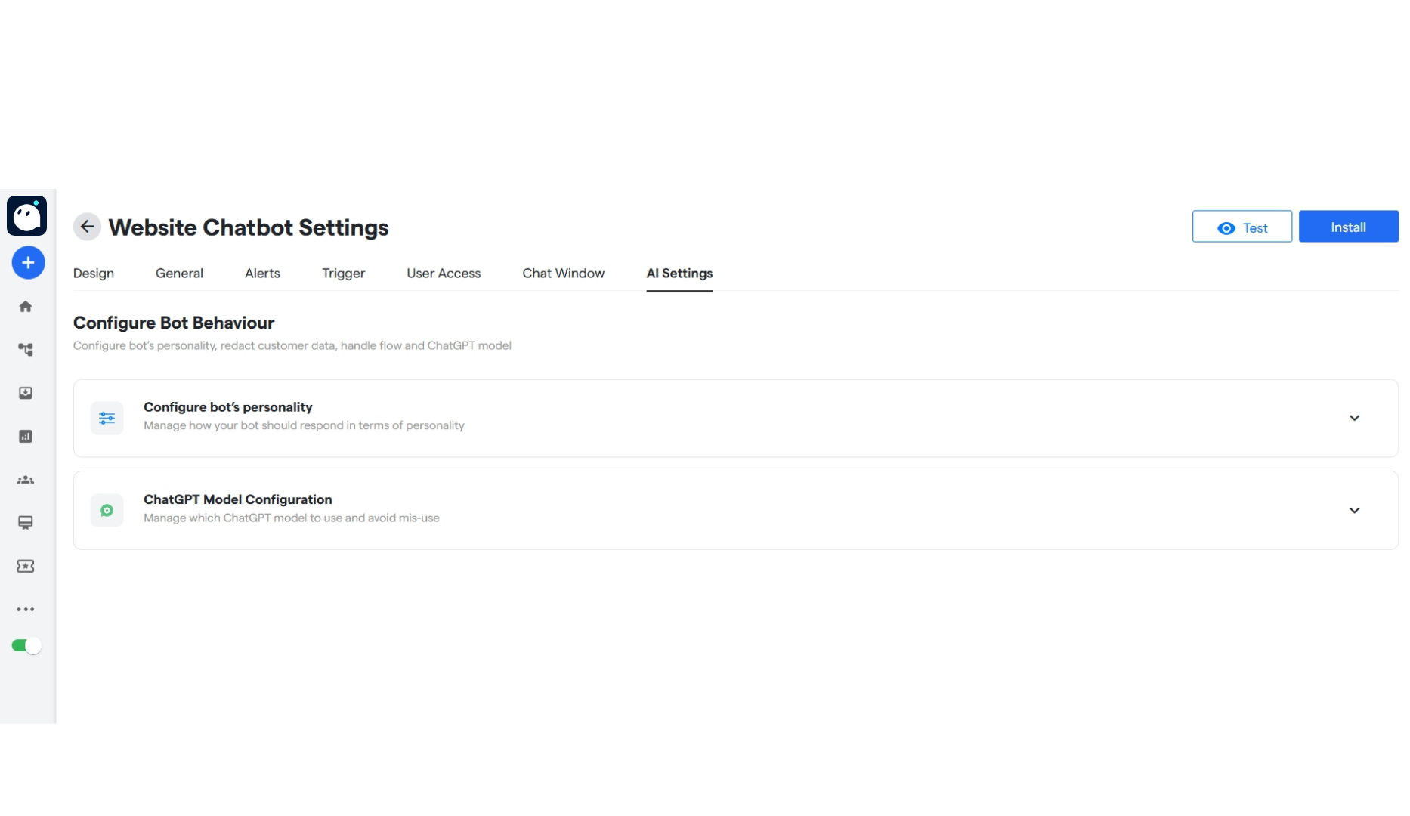Open the Home icon in sidebar
1410x816 pixels.
click(x=26, y=307)
